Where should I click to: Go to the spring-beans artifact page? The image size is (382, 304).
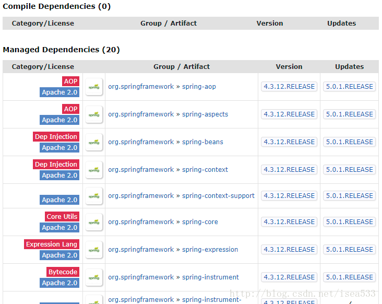click(x=202, y=142)
